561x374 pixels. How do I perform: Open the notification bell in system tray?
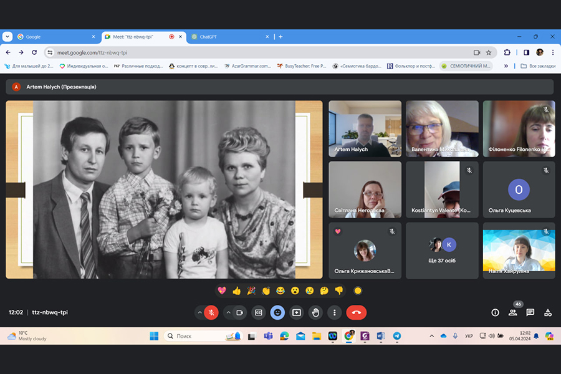coord(536,336)
